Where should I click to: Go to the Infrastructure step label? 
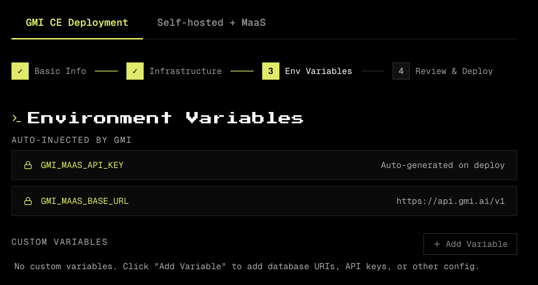click(186, 71)
